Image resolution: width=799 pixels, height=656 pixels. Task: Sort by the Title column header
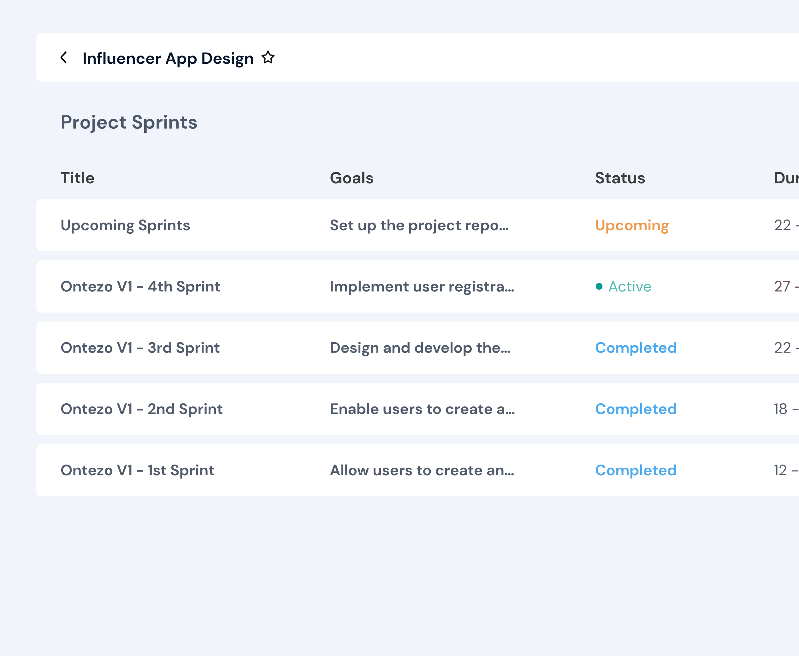(x=78, y=178)
